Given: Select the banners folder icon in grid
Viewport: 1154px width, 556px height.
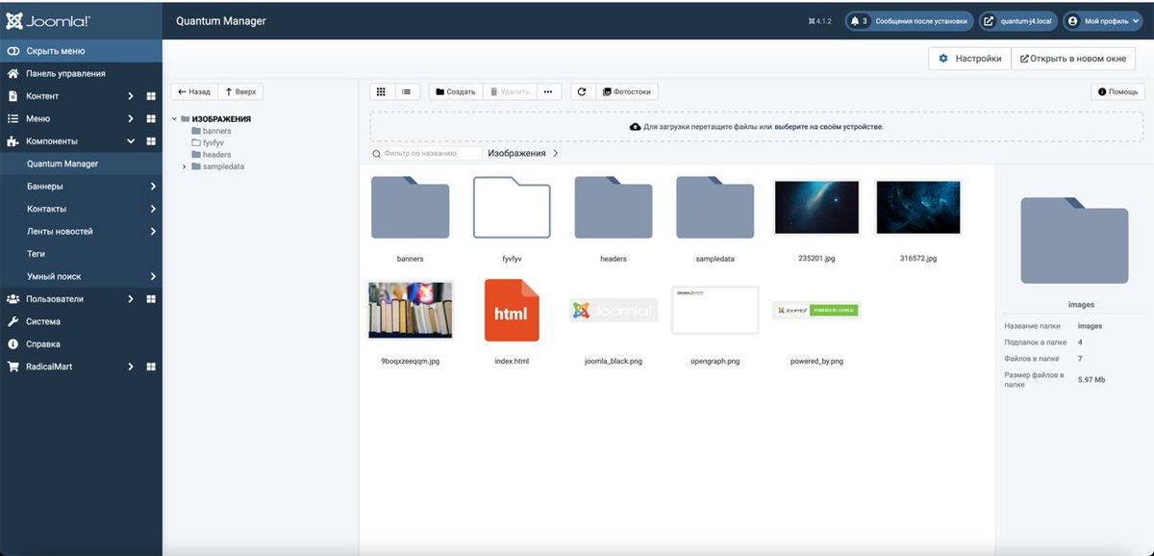Looking at the screenshot, I should coord(410,208).
